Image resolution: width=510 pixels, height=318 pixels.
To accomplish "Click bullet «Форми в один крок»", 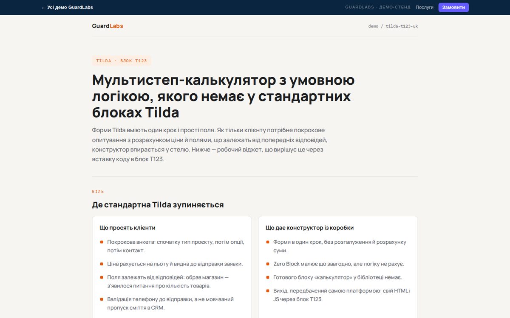I will click(x=340, y=246).
